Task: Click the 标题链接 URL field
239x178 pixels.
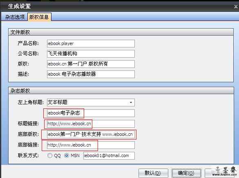Action: pos(91,124)
